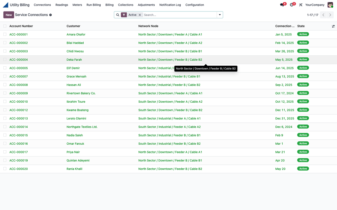Click the New button

9,15
